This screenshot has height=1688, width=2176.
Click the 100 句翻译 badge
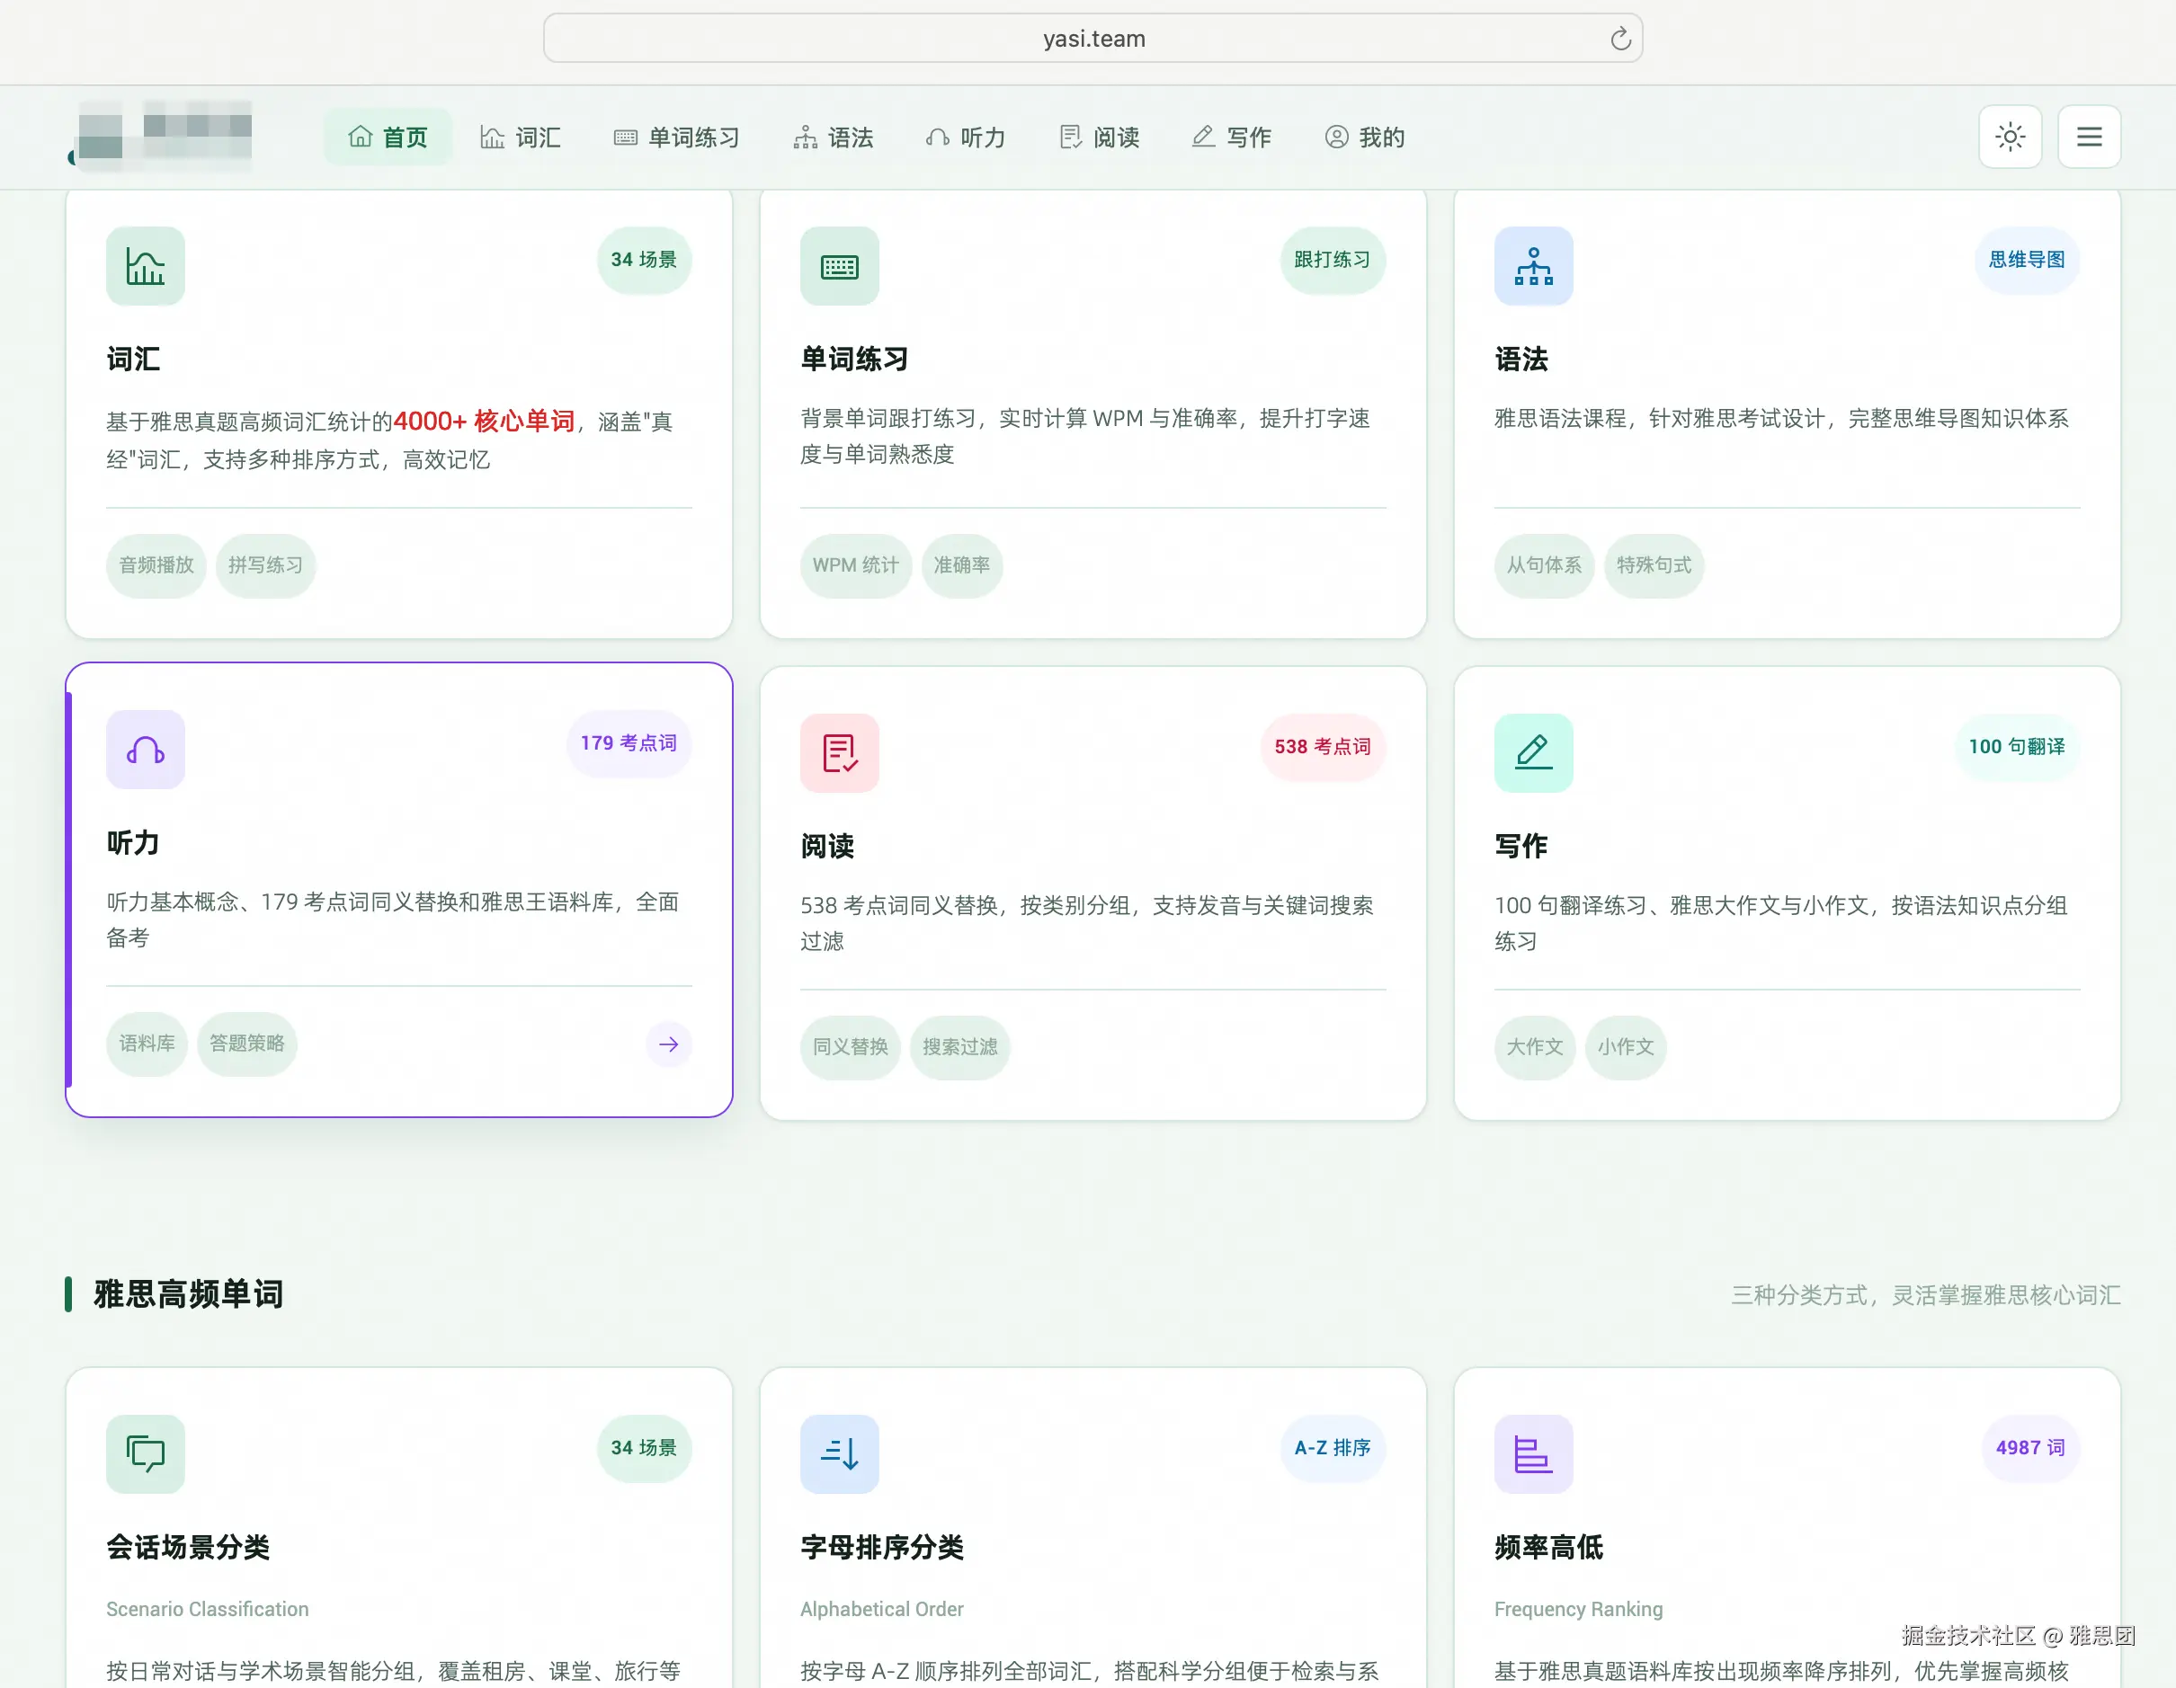point(2017,747)
